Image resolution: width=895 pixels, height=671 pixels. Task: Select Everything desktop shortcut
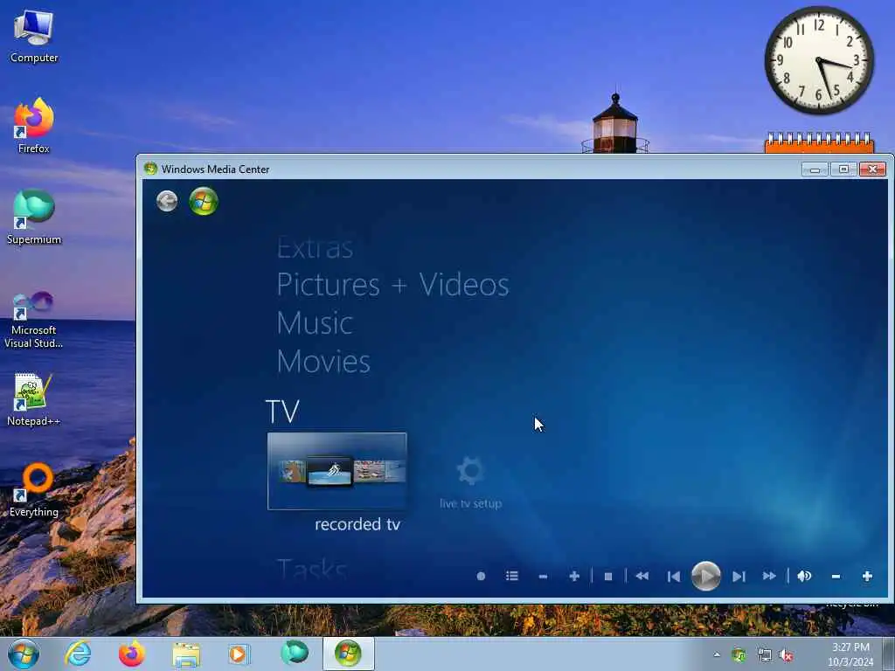(34, 491)
